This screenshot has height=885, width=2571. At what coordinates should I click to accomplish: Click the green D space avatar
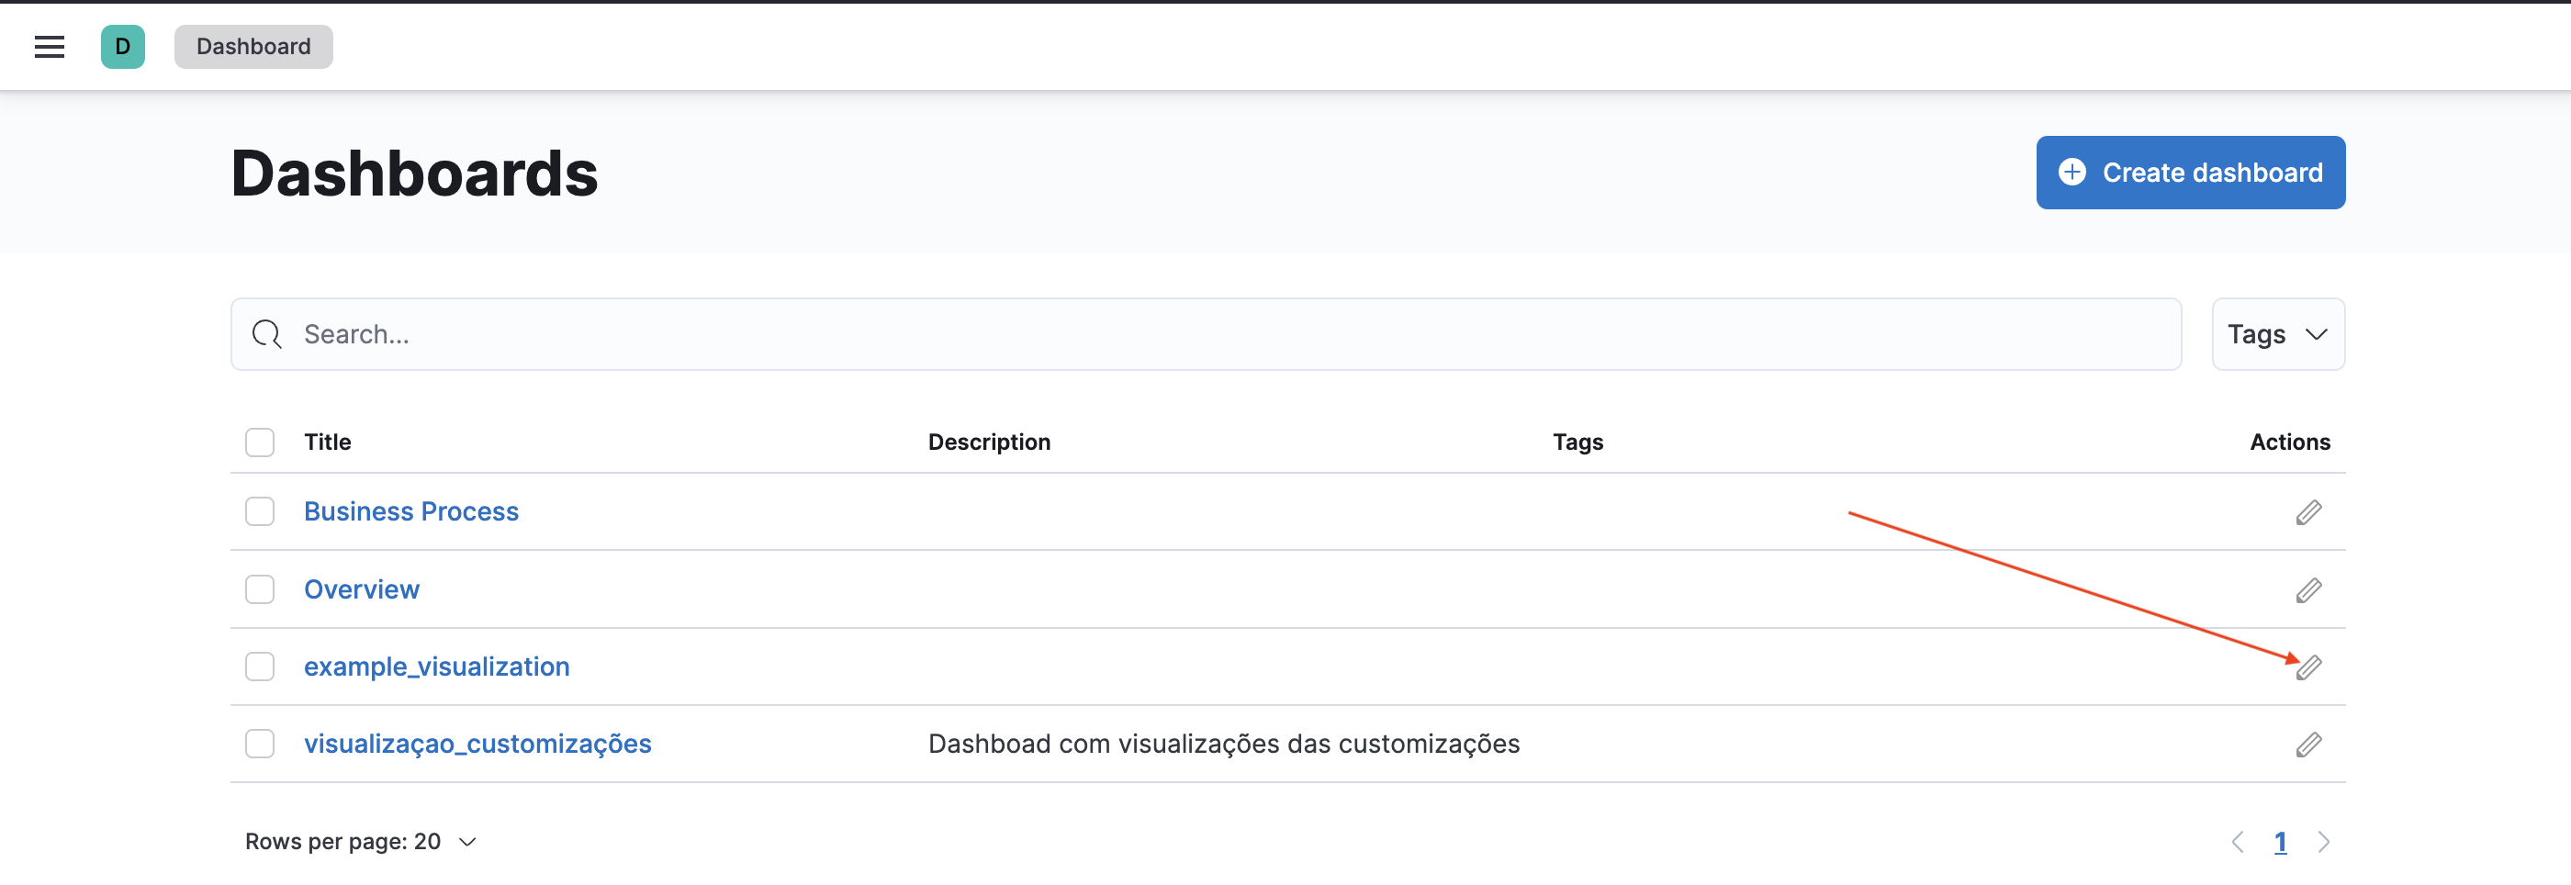click(x=123, y=47)
